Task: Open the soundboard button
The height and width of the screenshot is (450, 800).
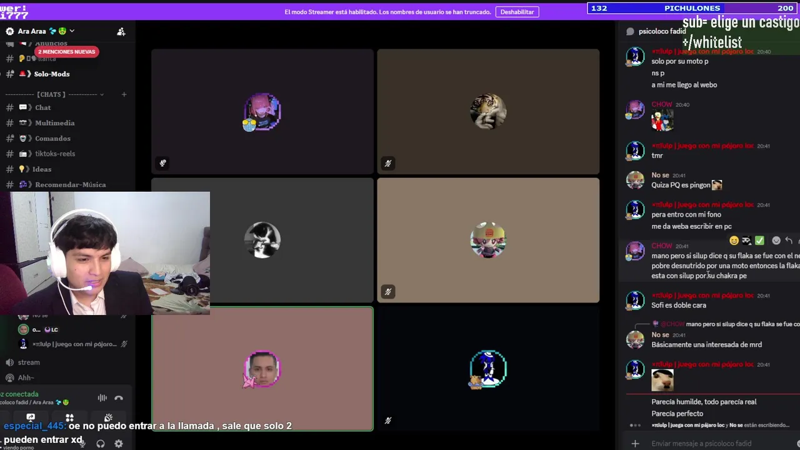Action: click(108, 417)
